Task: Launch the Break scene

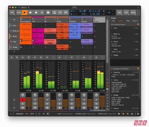Action: 11,36
